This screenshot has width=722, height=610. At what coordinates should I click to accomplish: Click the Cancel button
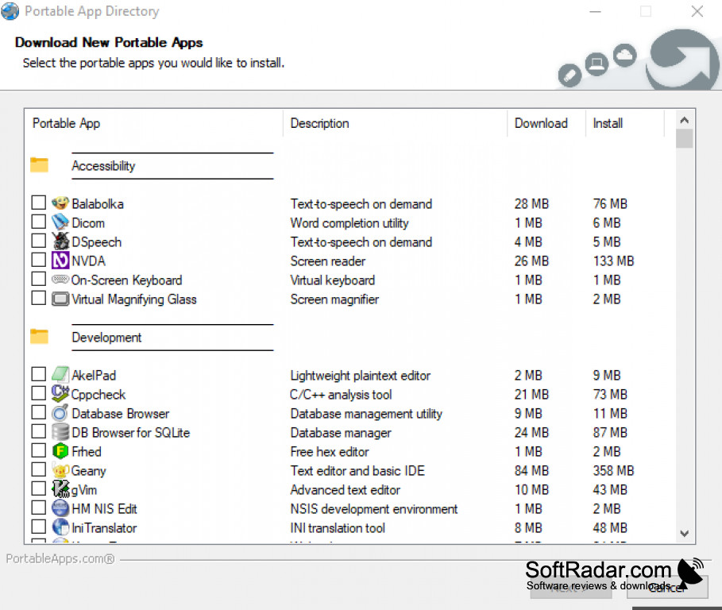(666, 588)
